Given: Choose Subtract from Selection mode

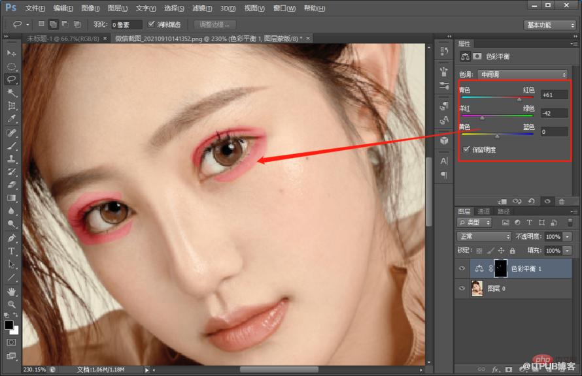Looking at the screenshot, I should (x=65, y=24).
